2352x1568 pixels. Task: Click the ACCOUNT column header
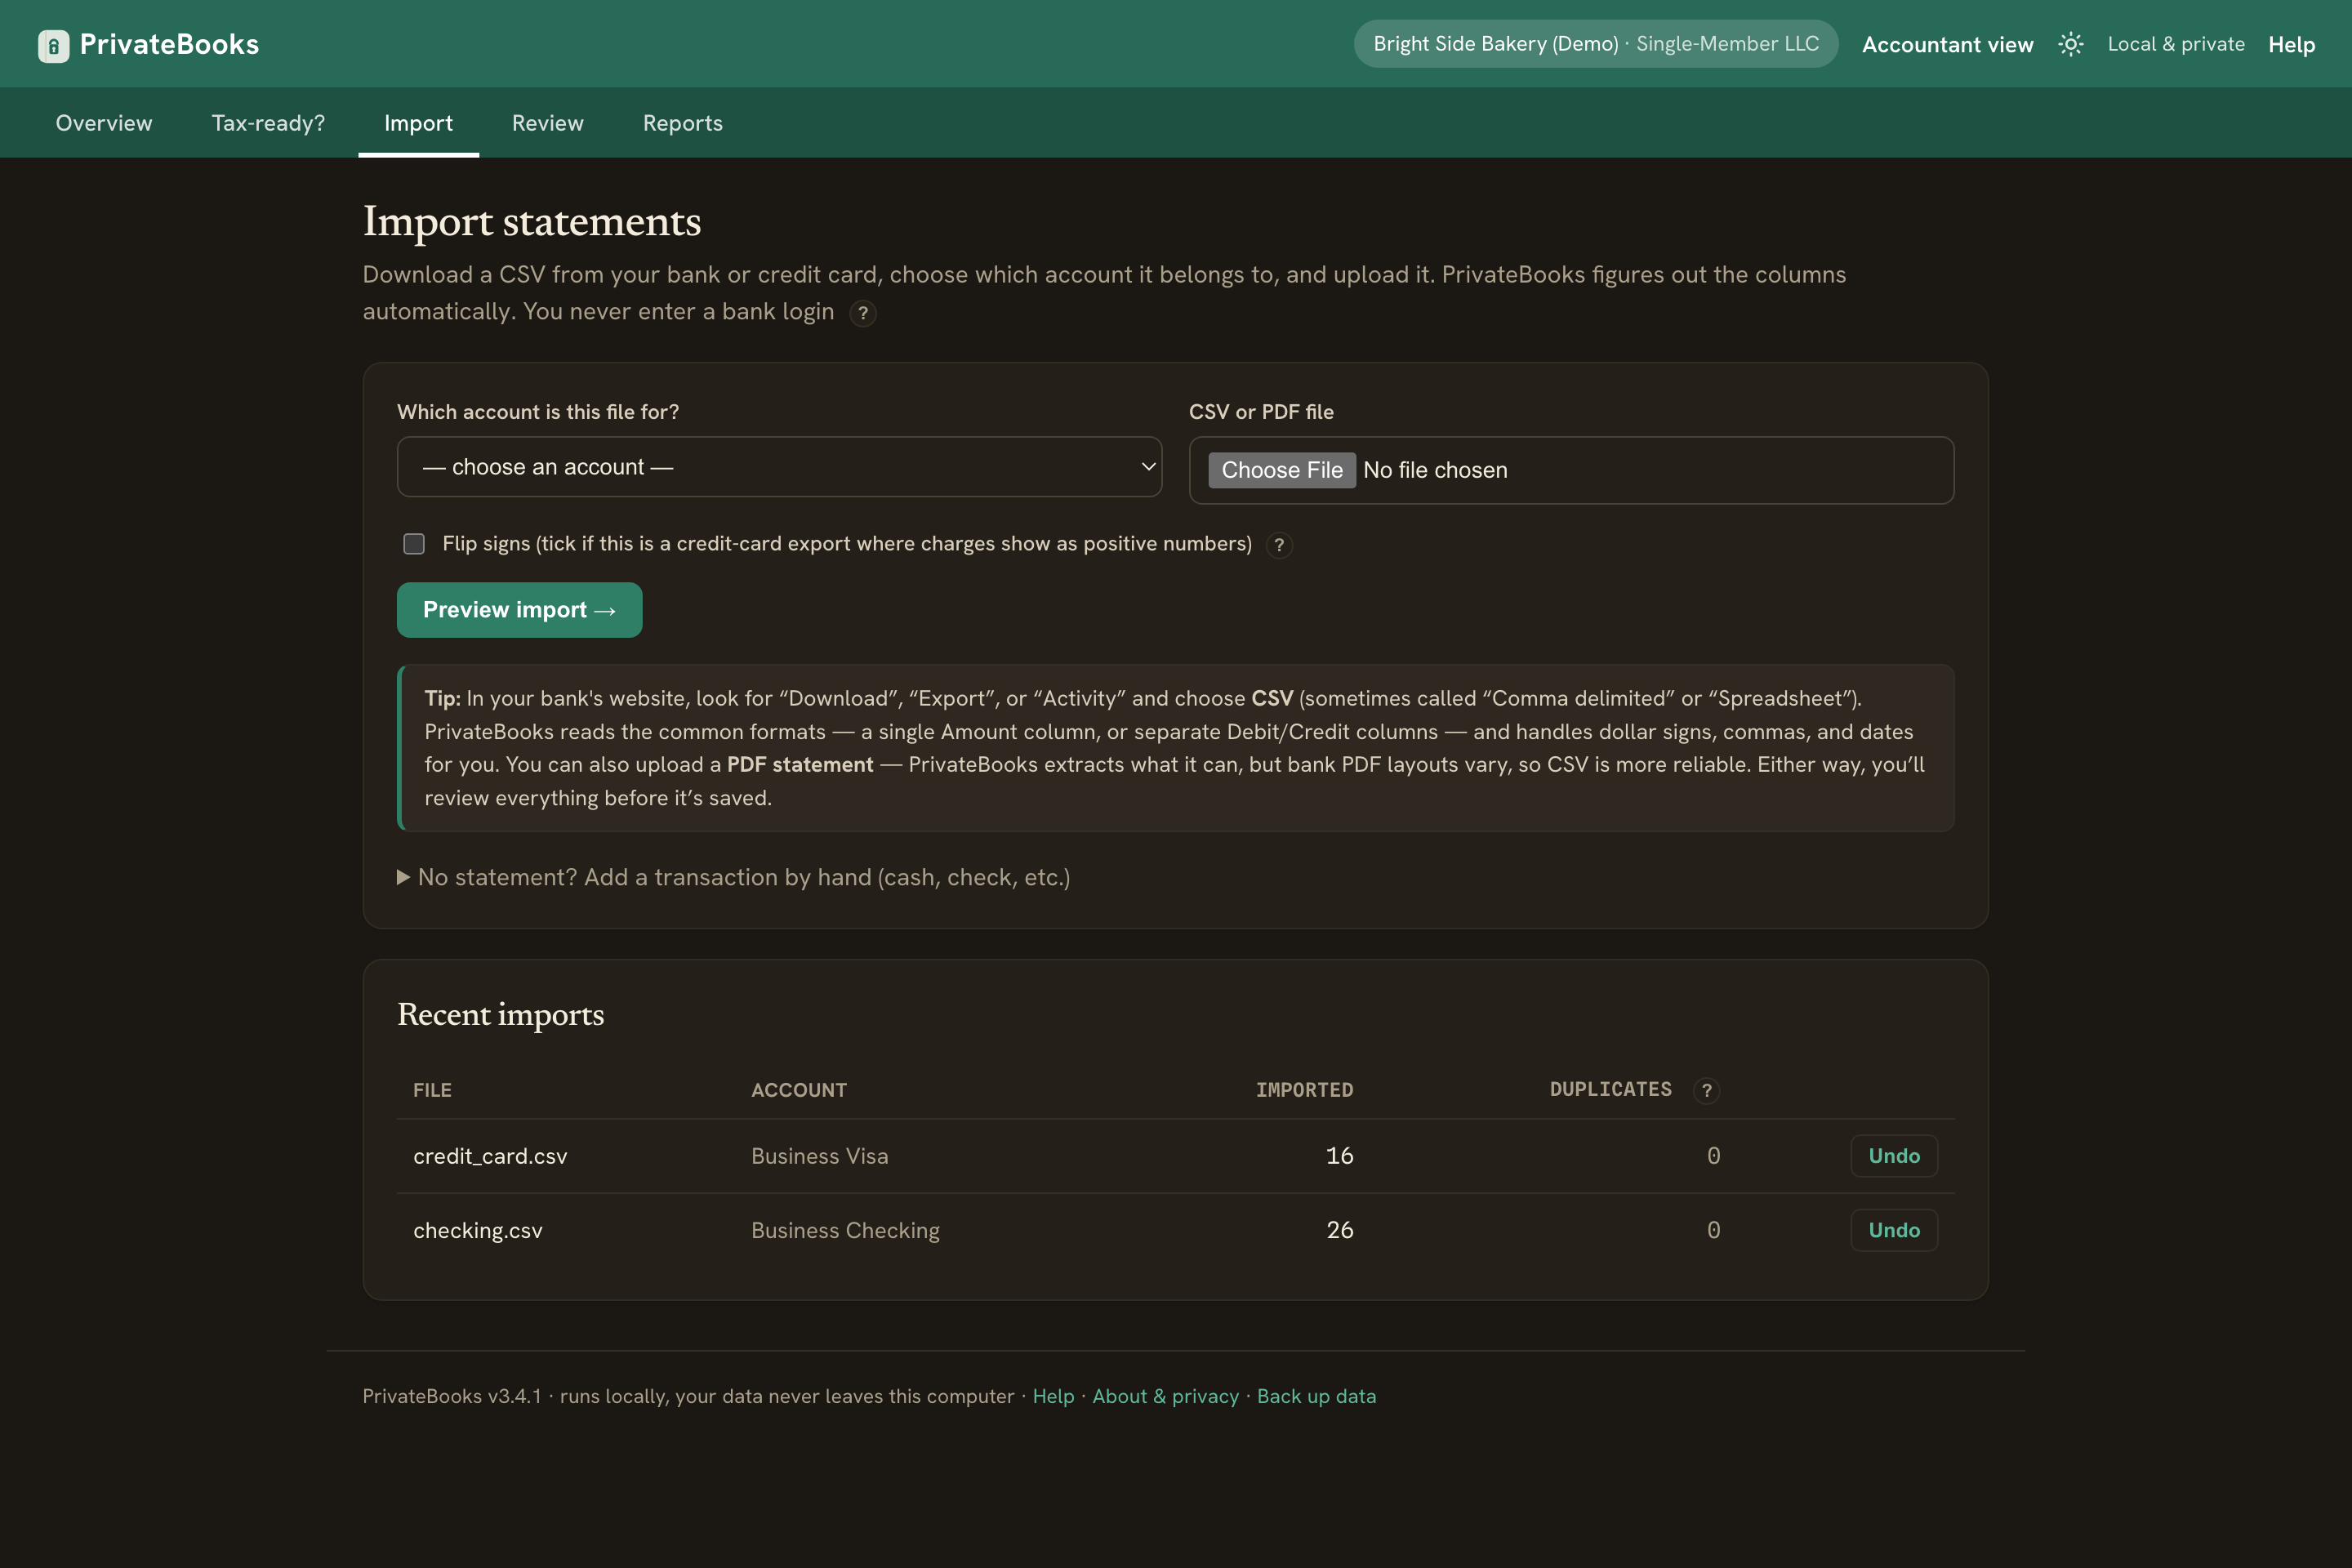799,1090
